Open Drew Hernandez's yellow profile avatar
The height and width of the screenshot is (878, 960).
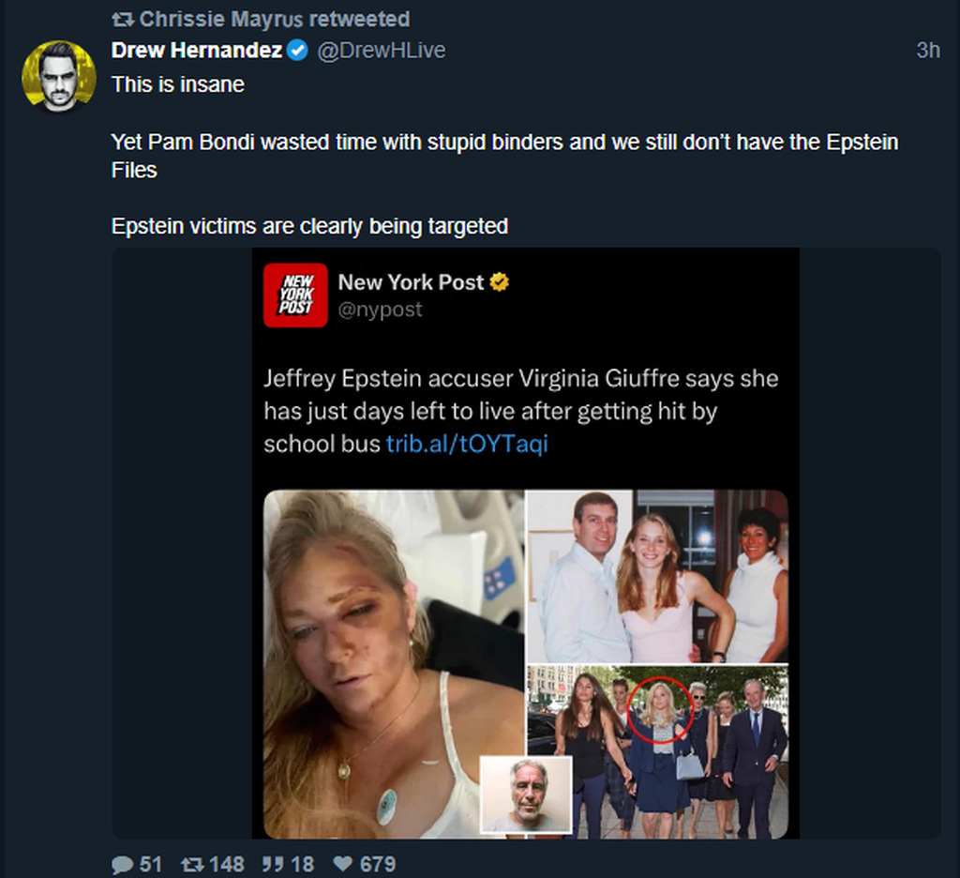(59, 77)
